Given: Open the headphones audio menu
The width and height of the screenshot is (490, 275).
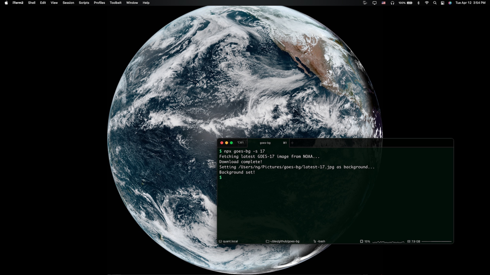Looking at the screenshot, I should click(392, 3).
